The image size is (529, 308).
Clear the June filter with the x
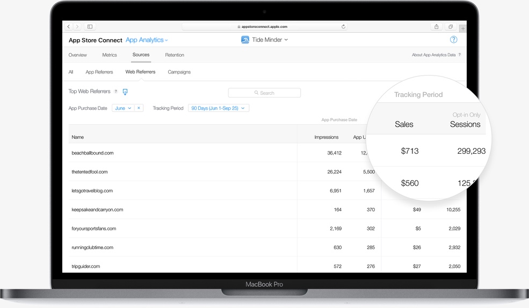[x=139, y=108]
